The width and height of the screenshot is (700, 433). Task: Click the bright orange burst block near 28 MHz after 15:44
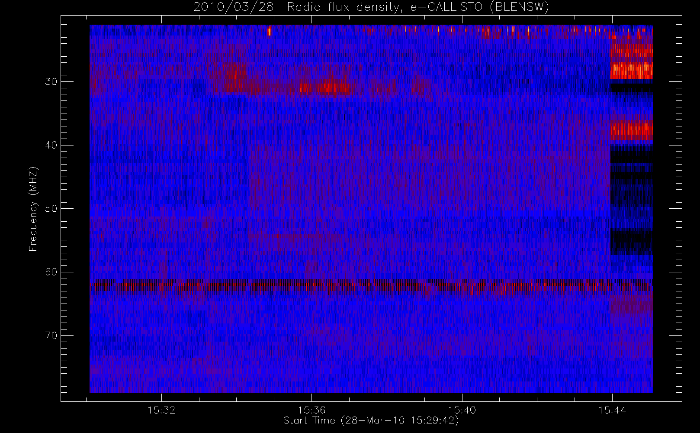pos(632,71)
